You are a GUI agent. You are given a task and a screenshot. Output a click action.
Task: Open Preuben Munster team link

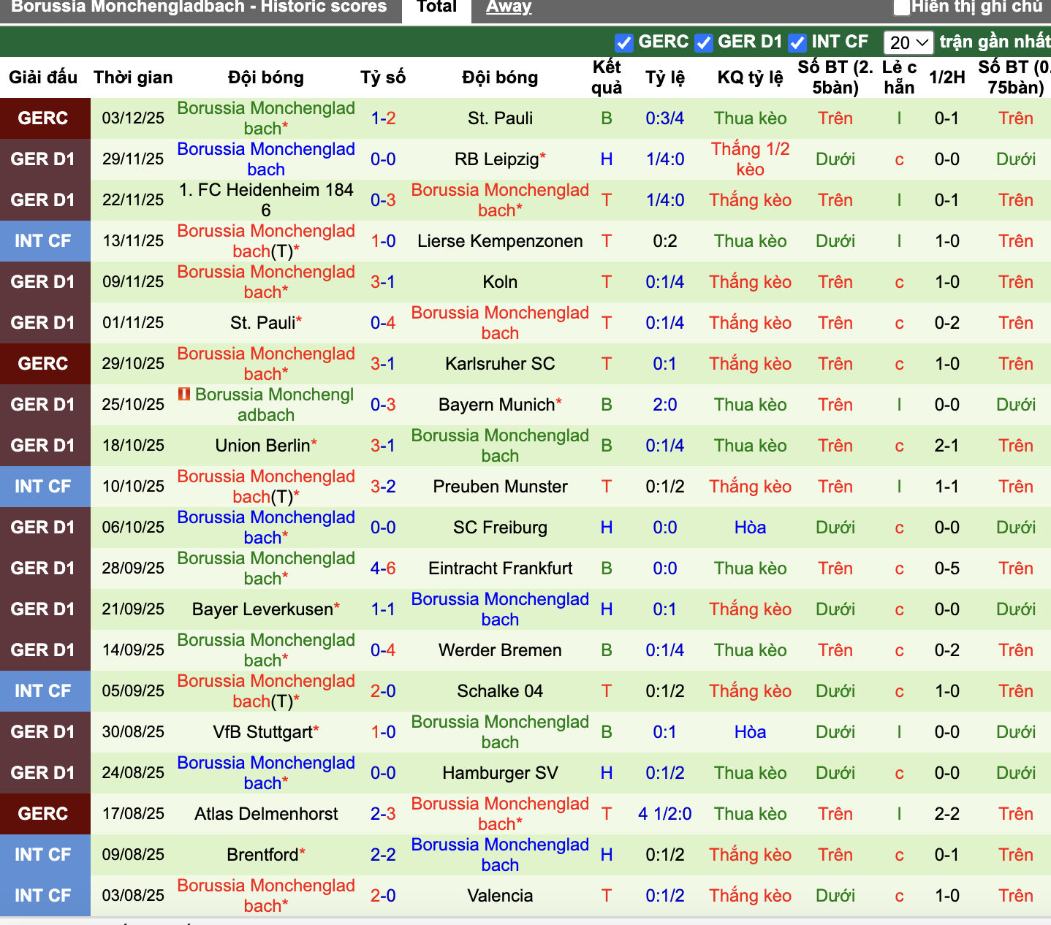[x=500, y=487]
